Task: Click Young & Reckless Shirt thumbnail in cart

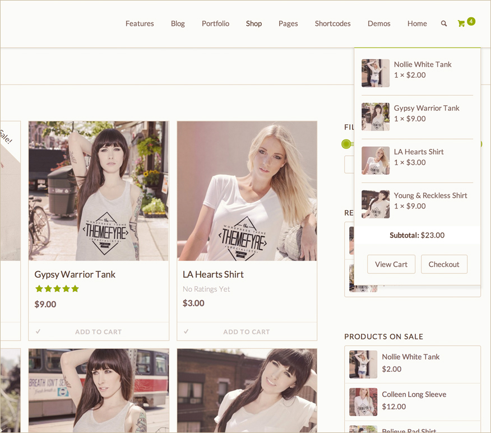Action: (376, 204)
